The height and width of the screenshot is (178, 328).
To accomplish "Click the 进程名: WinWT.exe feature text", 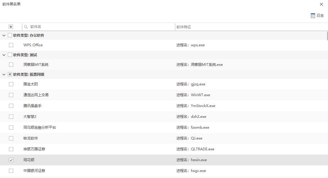I will [193, 95].
